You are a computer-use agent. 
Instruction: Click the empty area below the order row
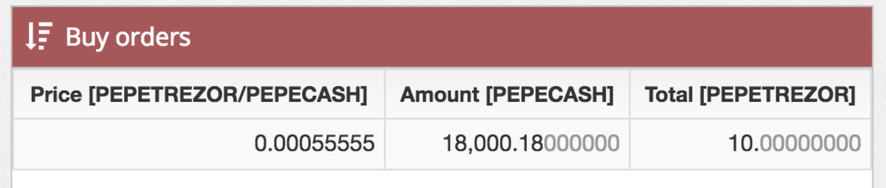pos(442,179)
